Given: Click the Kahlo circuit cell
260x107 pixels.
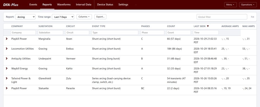Looking at the screenshot, I should pyautogui.click(x=69, y=69).
